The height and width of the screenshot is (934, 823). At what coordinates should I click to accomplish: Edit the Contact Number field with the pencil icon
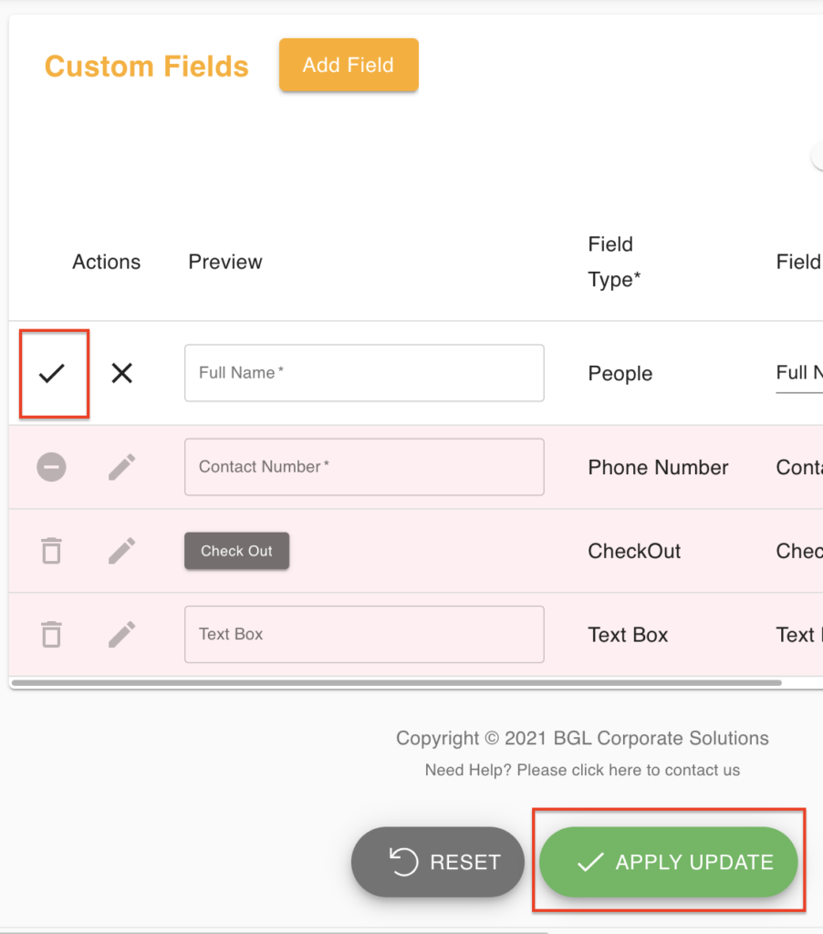[121, 467]
